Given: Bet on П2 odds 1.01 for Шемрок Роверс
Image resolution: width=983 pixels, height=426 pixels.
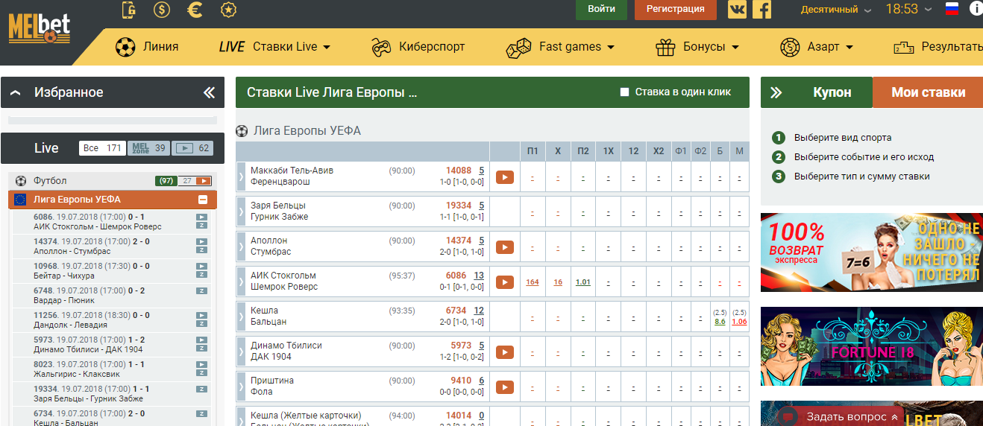Looking at the screenshot, I should click(582, 282).
